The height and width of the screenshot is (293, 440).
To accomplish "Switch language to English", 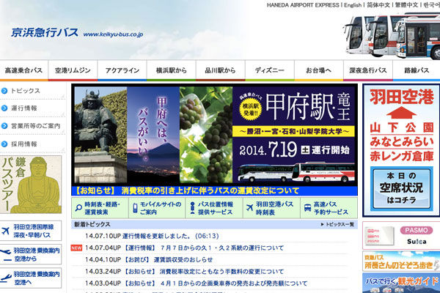I will point(353,5).
